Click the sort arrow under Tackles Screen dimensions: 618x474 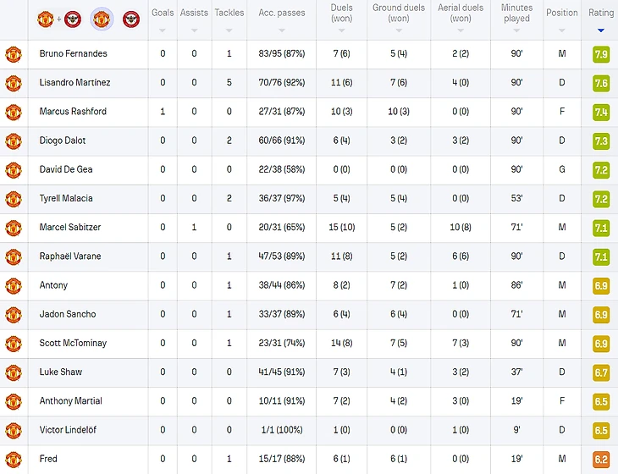[229, 30]
